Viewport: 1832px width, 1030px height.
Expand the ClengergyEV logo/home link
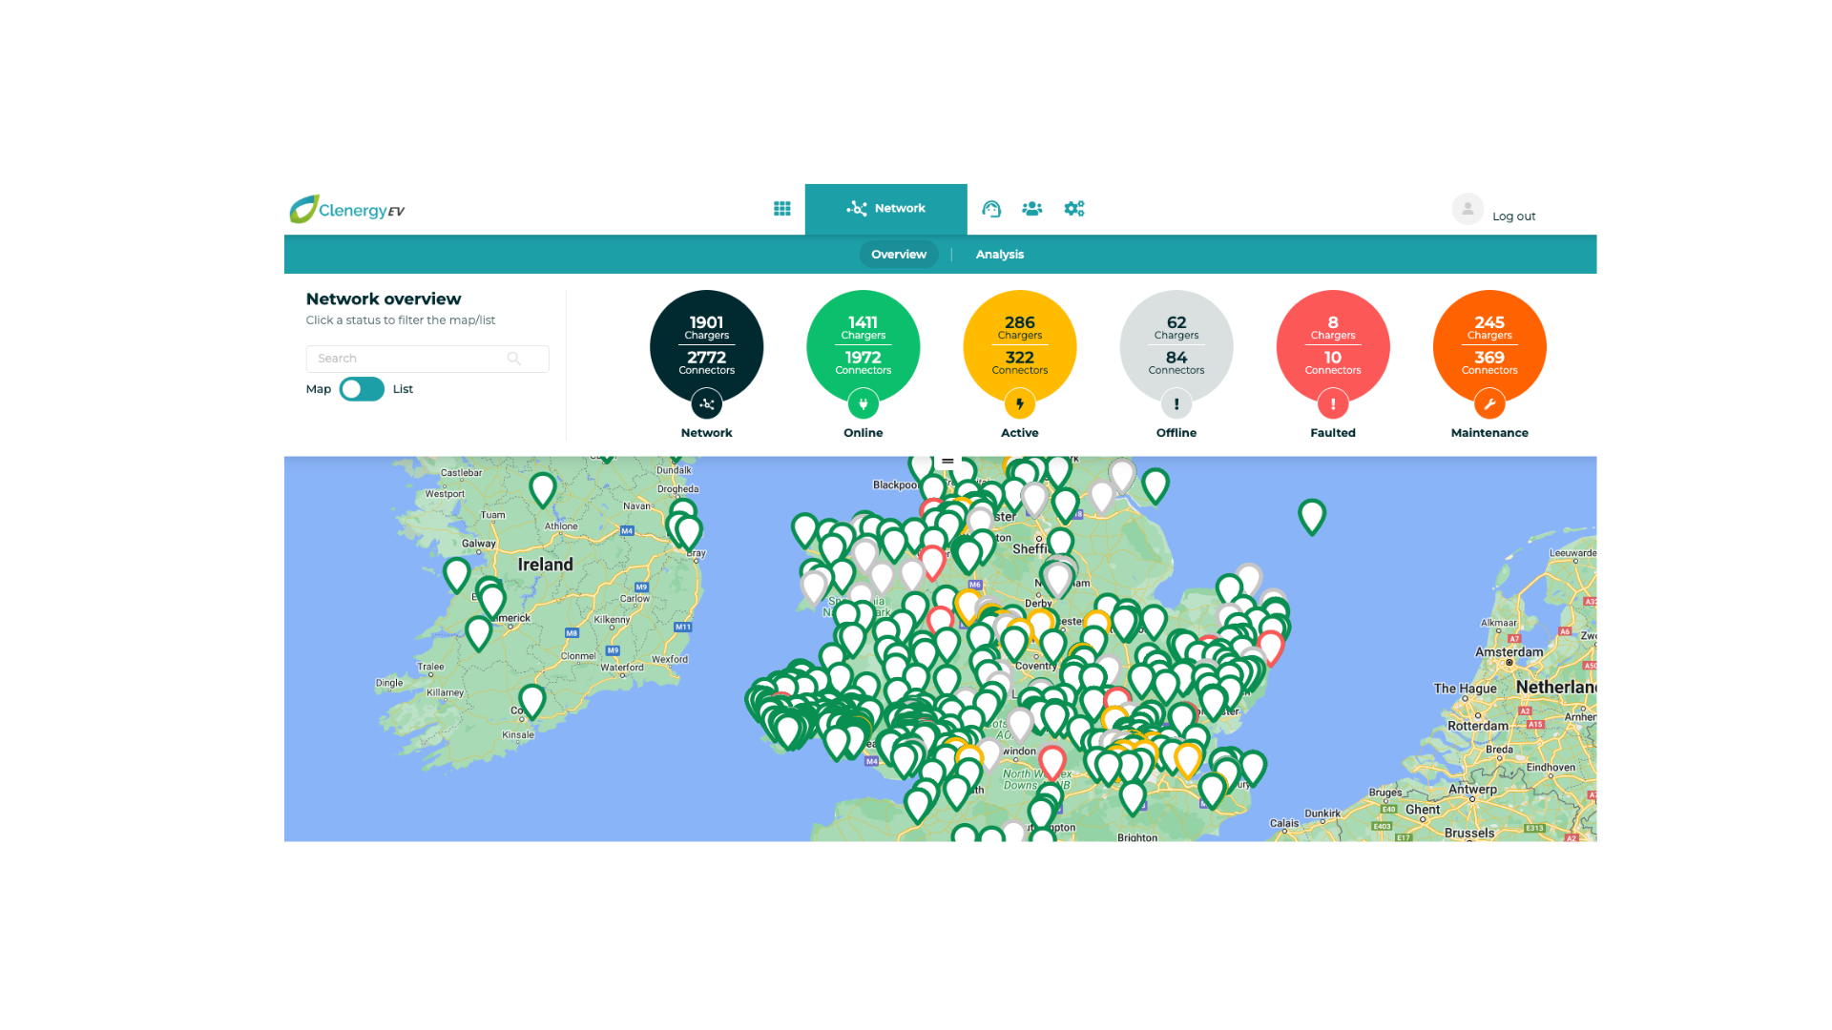[x=351, y=209]
